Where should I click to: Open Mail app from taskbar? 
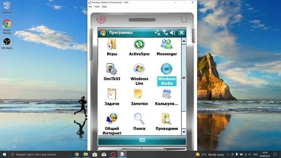click(x=104, y=154)
